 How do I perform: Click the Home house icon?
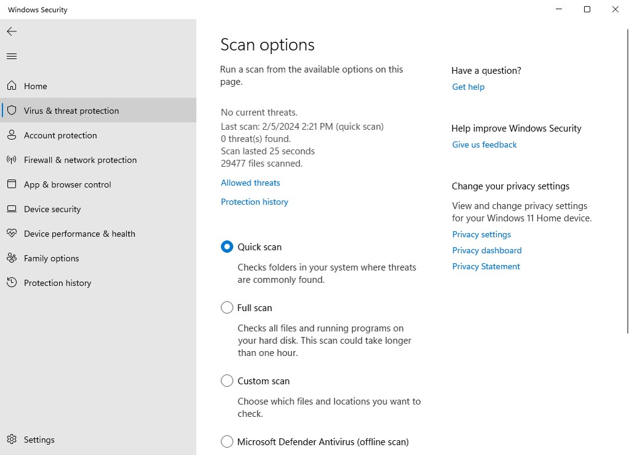12,86
